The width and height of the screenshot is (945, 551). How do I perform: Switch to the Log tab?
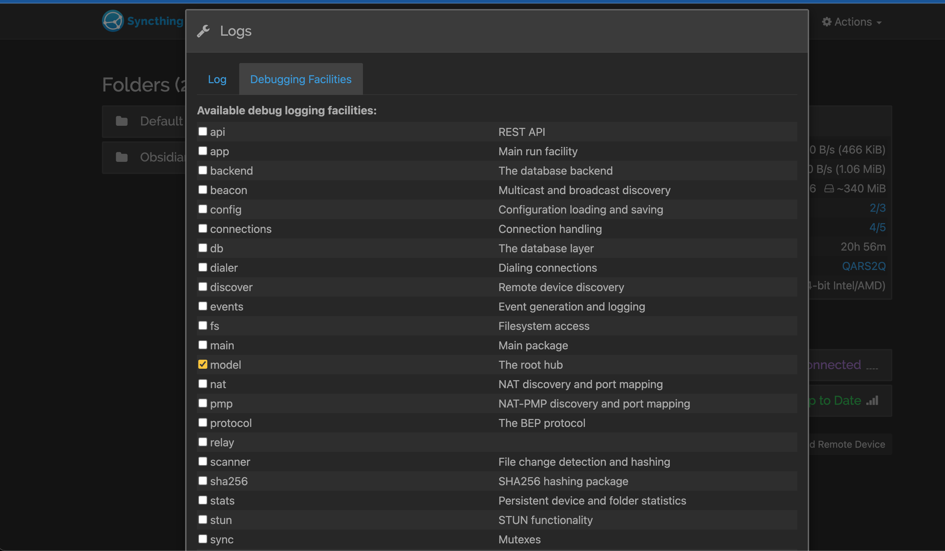pyautogui.click(x=217, y=79)
